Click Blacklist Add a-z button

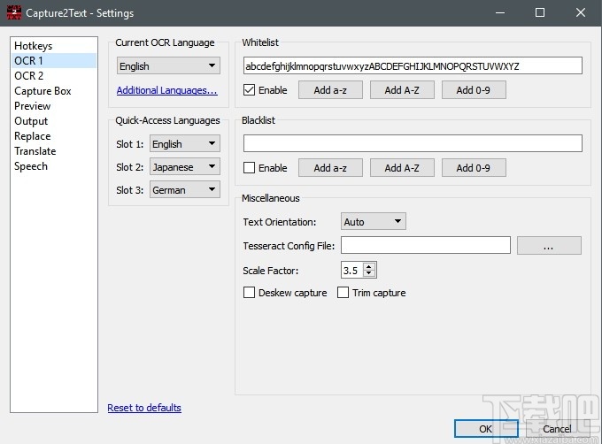point(330,167)
